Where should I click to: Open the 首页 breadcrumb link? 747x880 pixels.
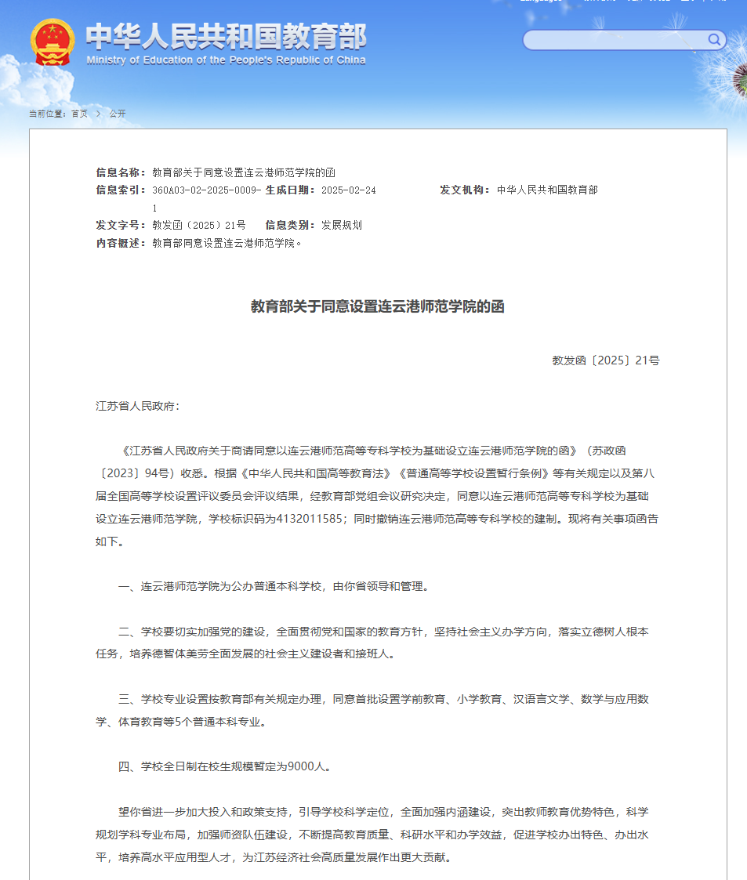(x=79, y=114)
